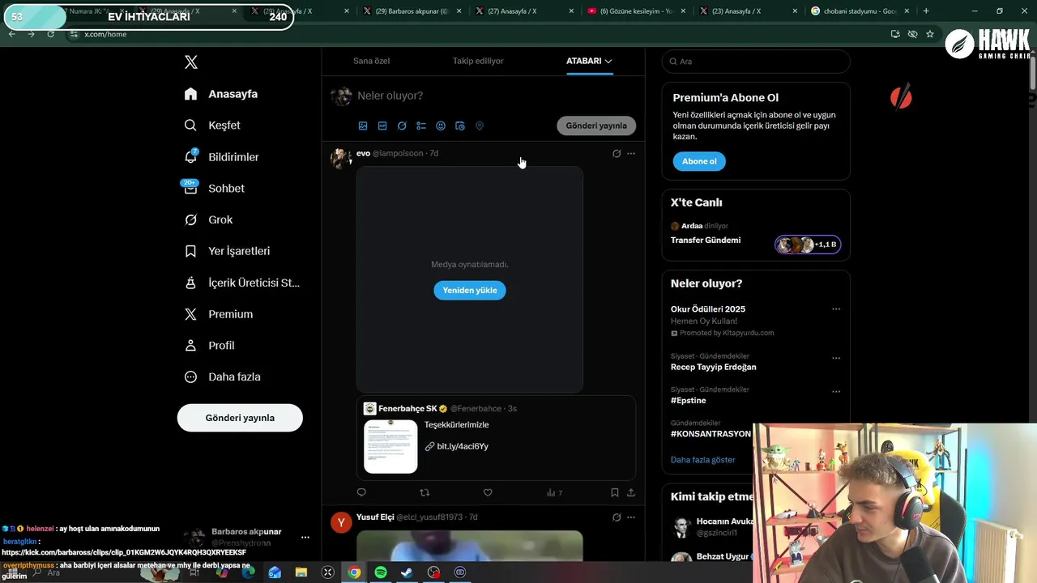Ask Grok about Yusuf Elçi's post
Screen dimensions: 1037x583
click(x=617, y=517)
